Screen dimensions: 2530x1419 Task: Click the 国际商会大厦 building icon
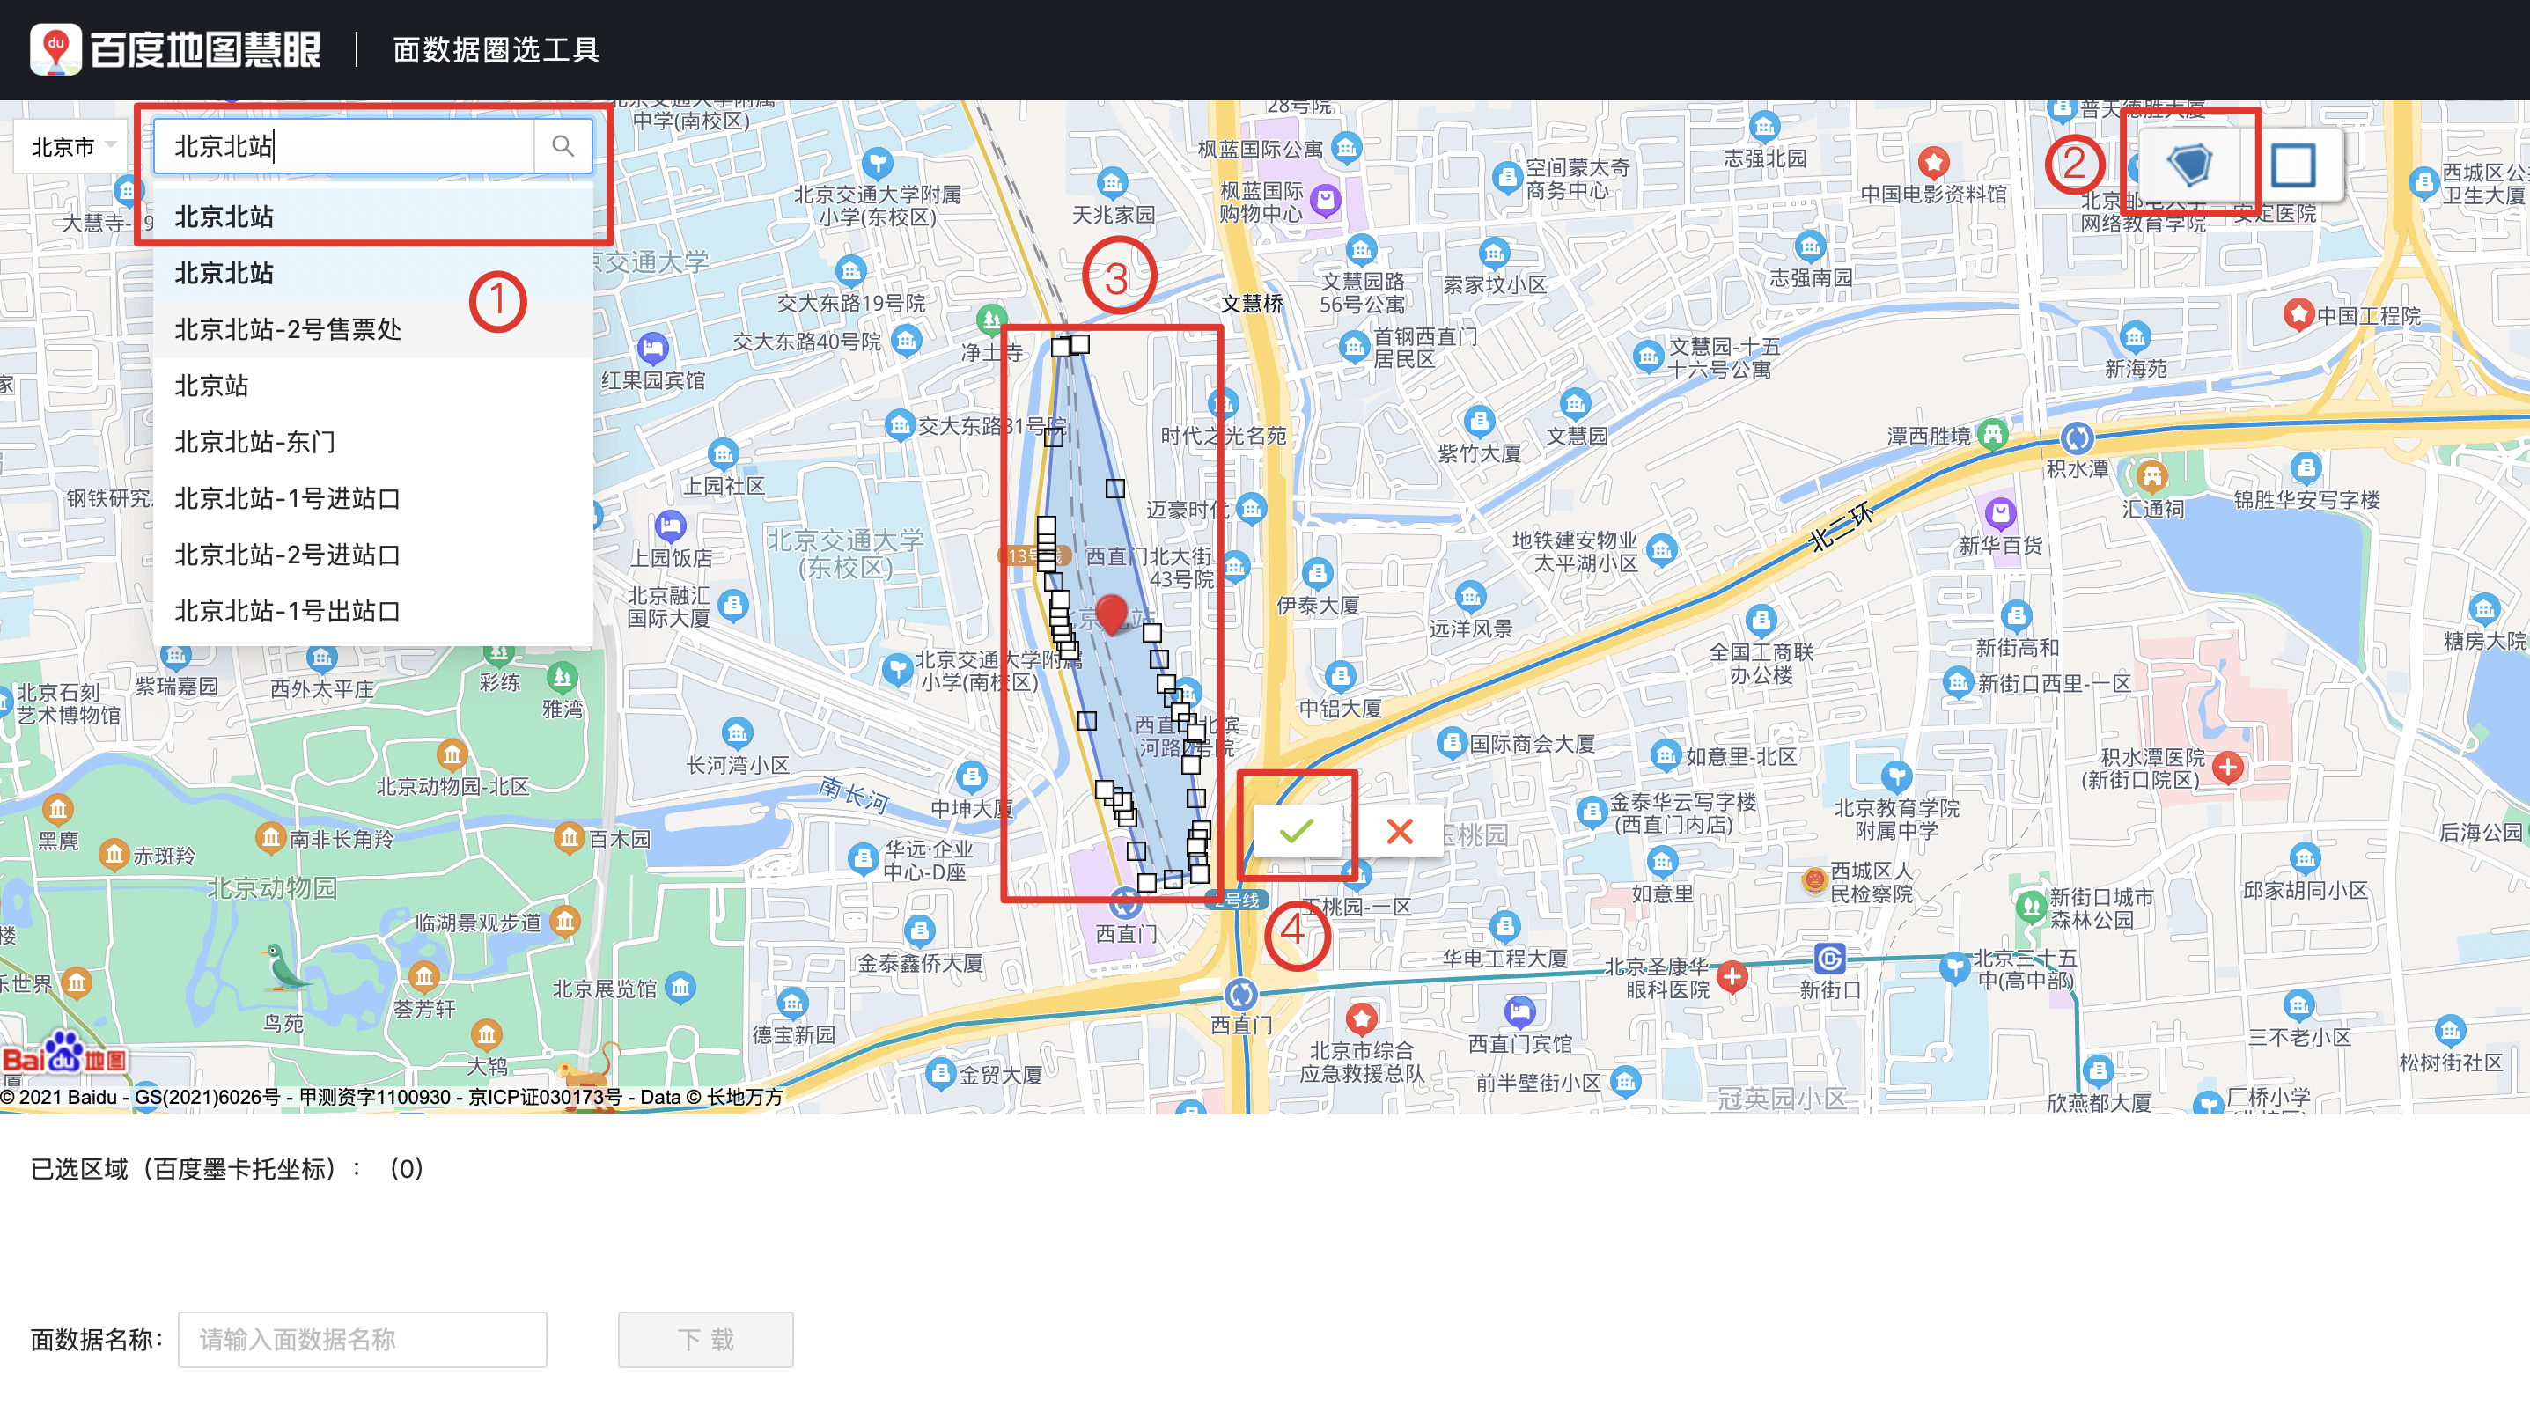[1452, 742]
